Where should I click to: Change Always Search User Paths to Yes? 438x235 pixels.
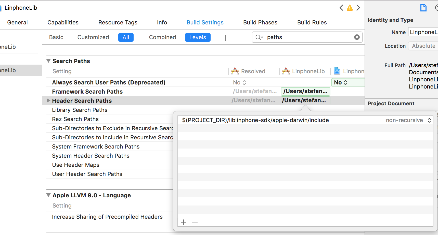pyautogui.click(x=345, y=82)
